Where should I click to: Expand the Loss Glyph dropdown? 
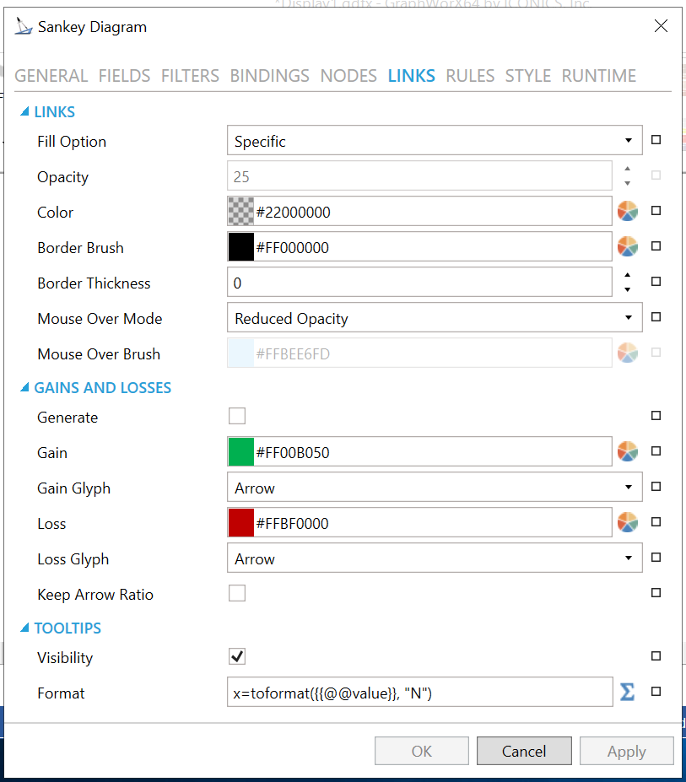(435, 558)
